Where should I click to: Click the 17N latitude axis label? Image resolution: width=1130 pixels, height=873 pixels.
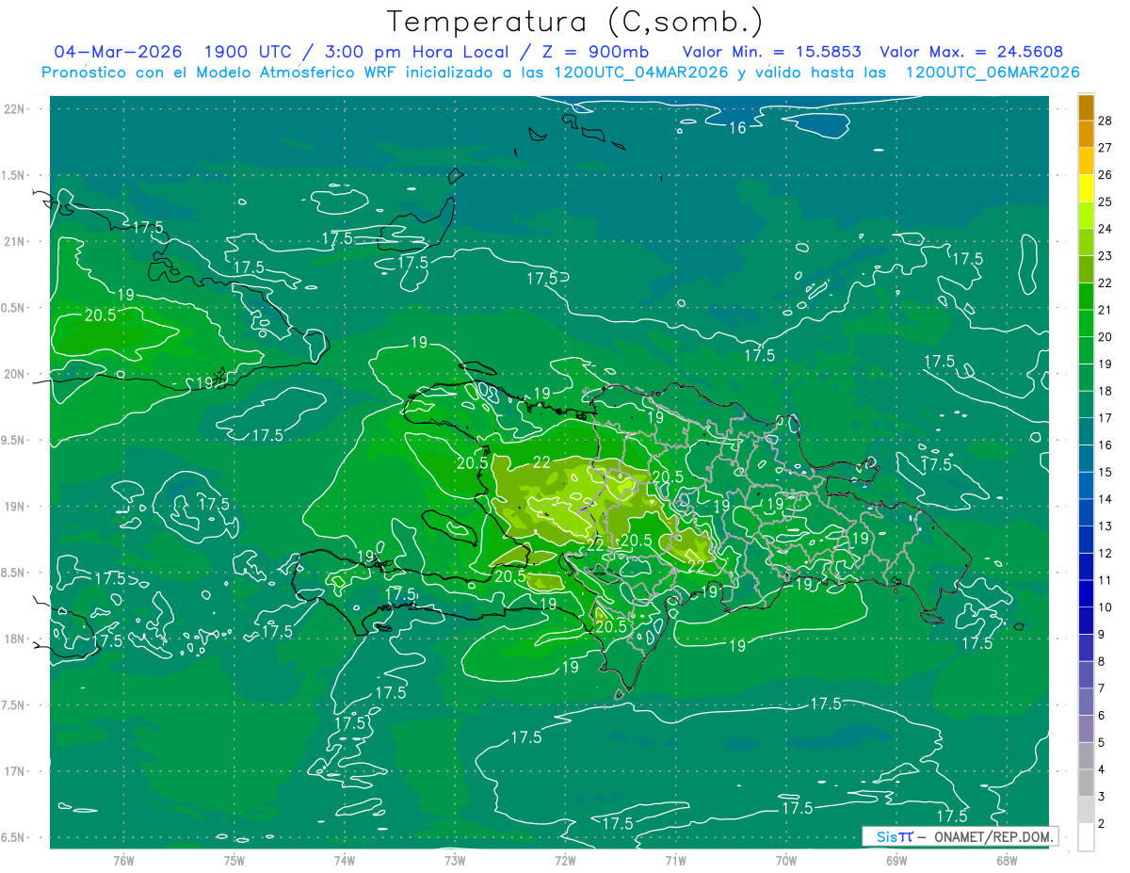point(14,771)
